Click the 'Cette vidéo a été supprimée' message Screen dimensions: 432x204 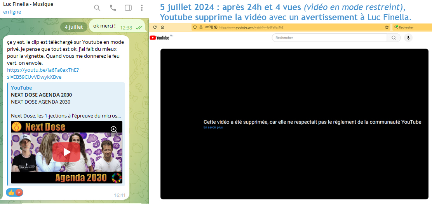coord(312,122)
